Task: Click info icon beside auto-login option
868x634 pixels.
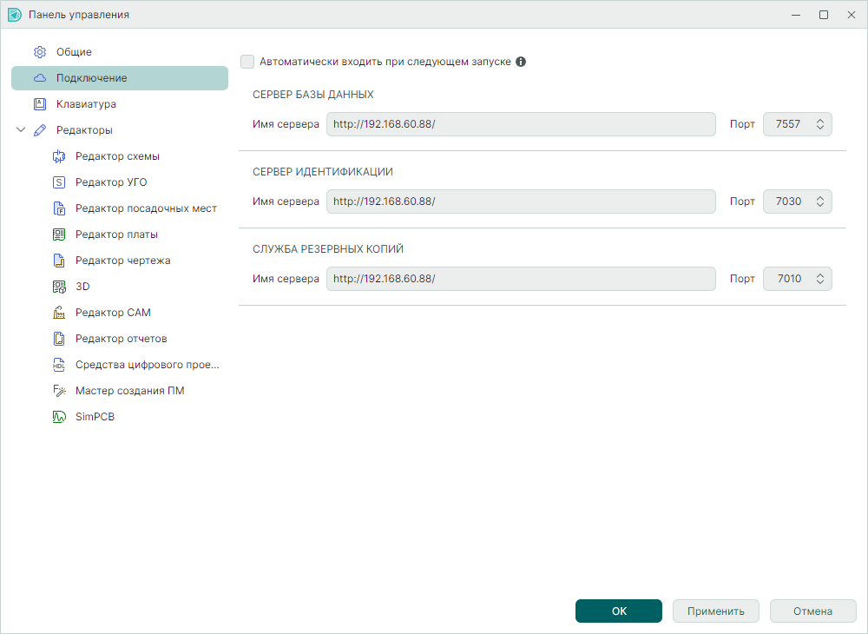Action: [x=521, y=62]
